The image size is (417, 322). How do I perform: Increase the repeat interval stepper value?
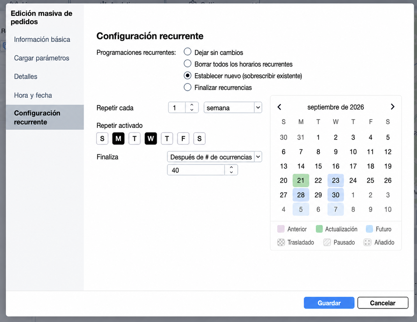[x=192, y=105]
